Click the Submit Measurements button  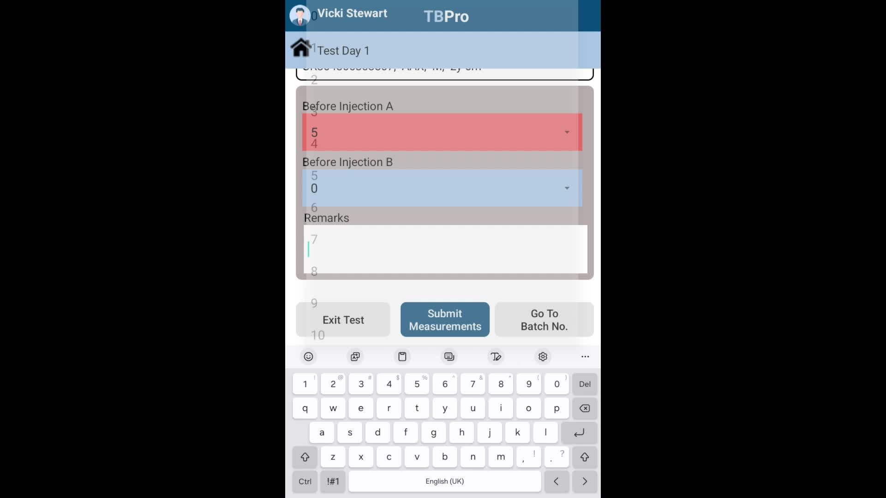[x=445, y=320]
